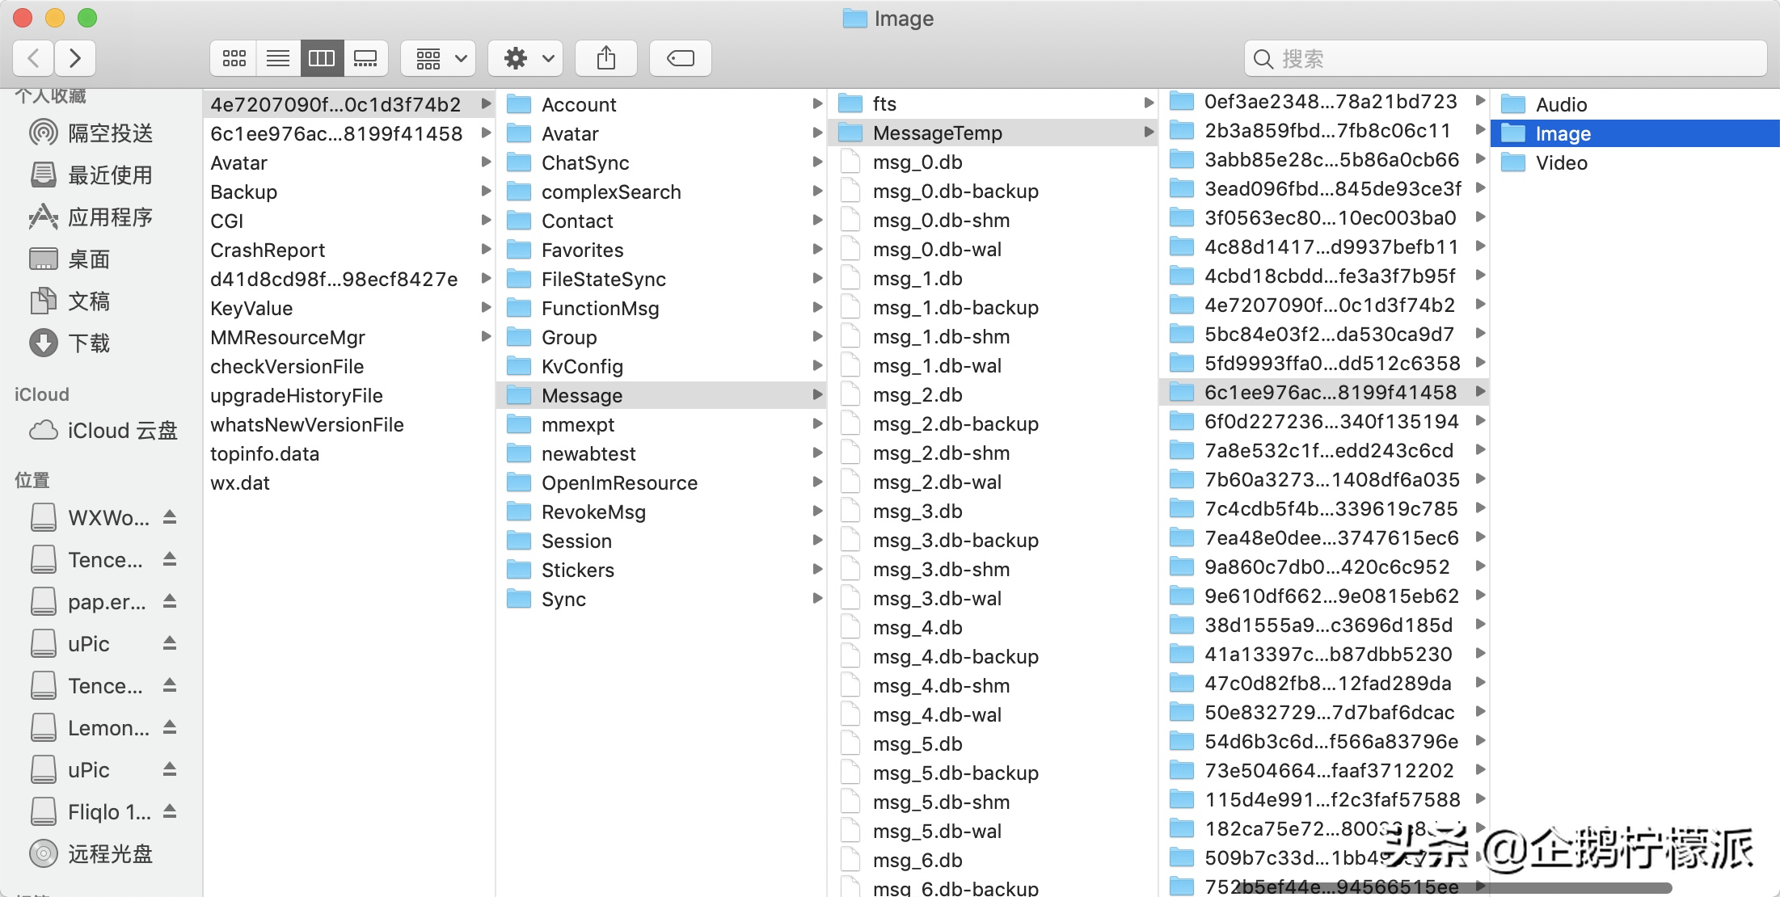Eject the Lemon... volume
1780x897 pixels.
click(x=170, y=727)
